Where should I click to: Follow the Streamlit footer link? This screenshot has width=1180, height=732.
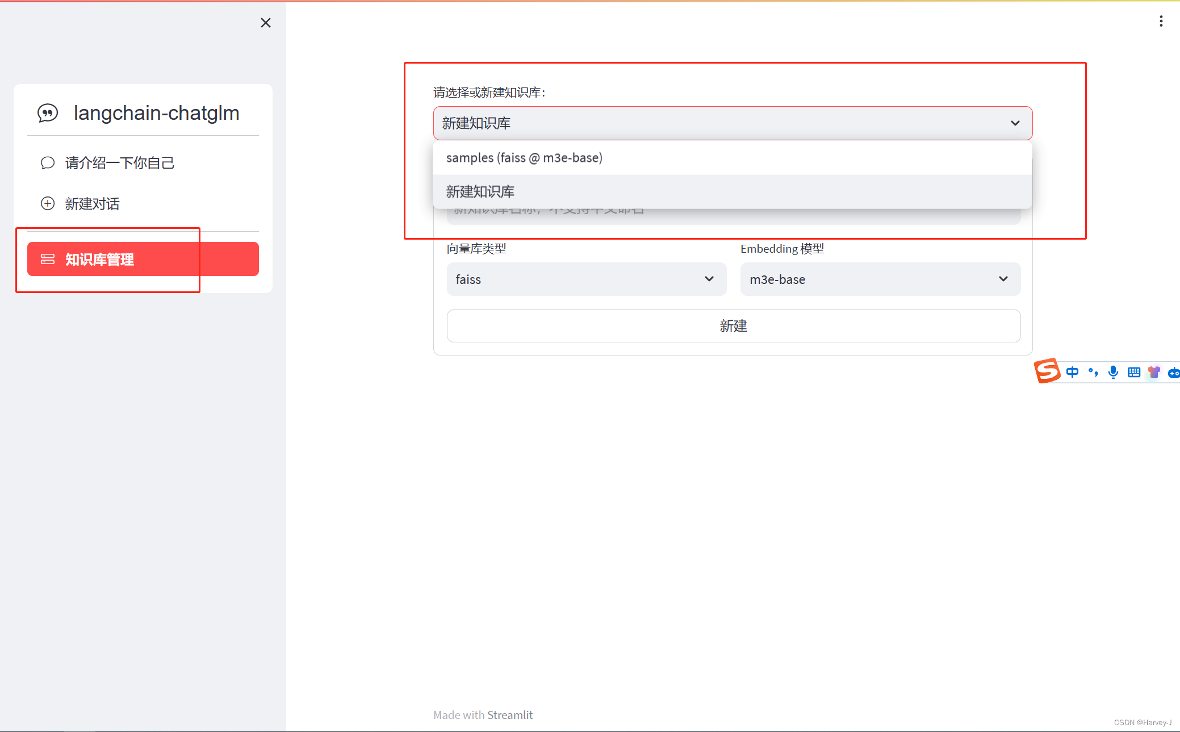tap(509, 715)
